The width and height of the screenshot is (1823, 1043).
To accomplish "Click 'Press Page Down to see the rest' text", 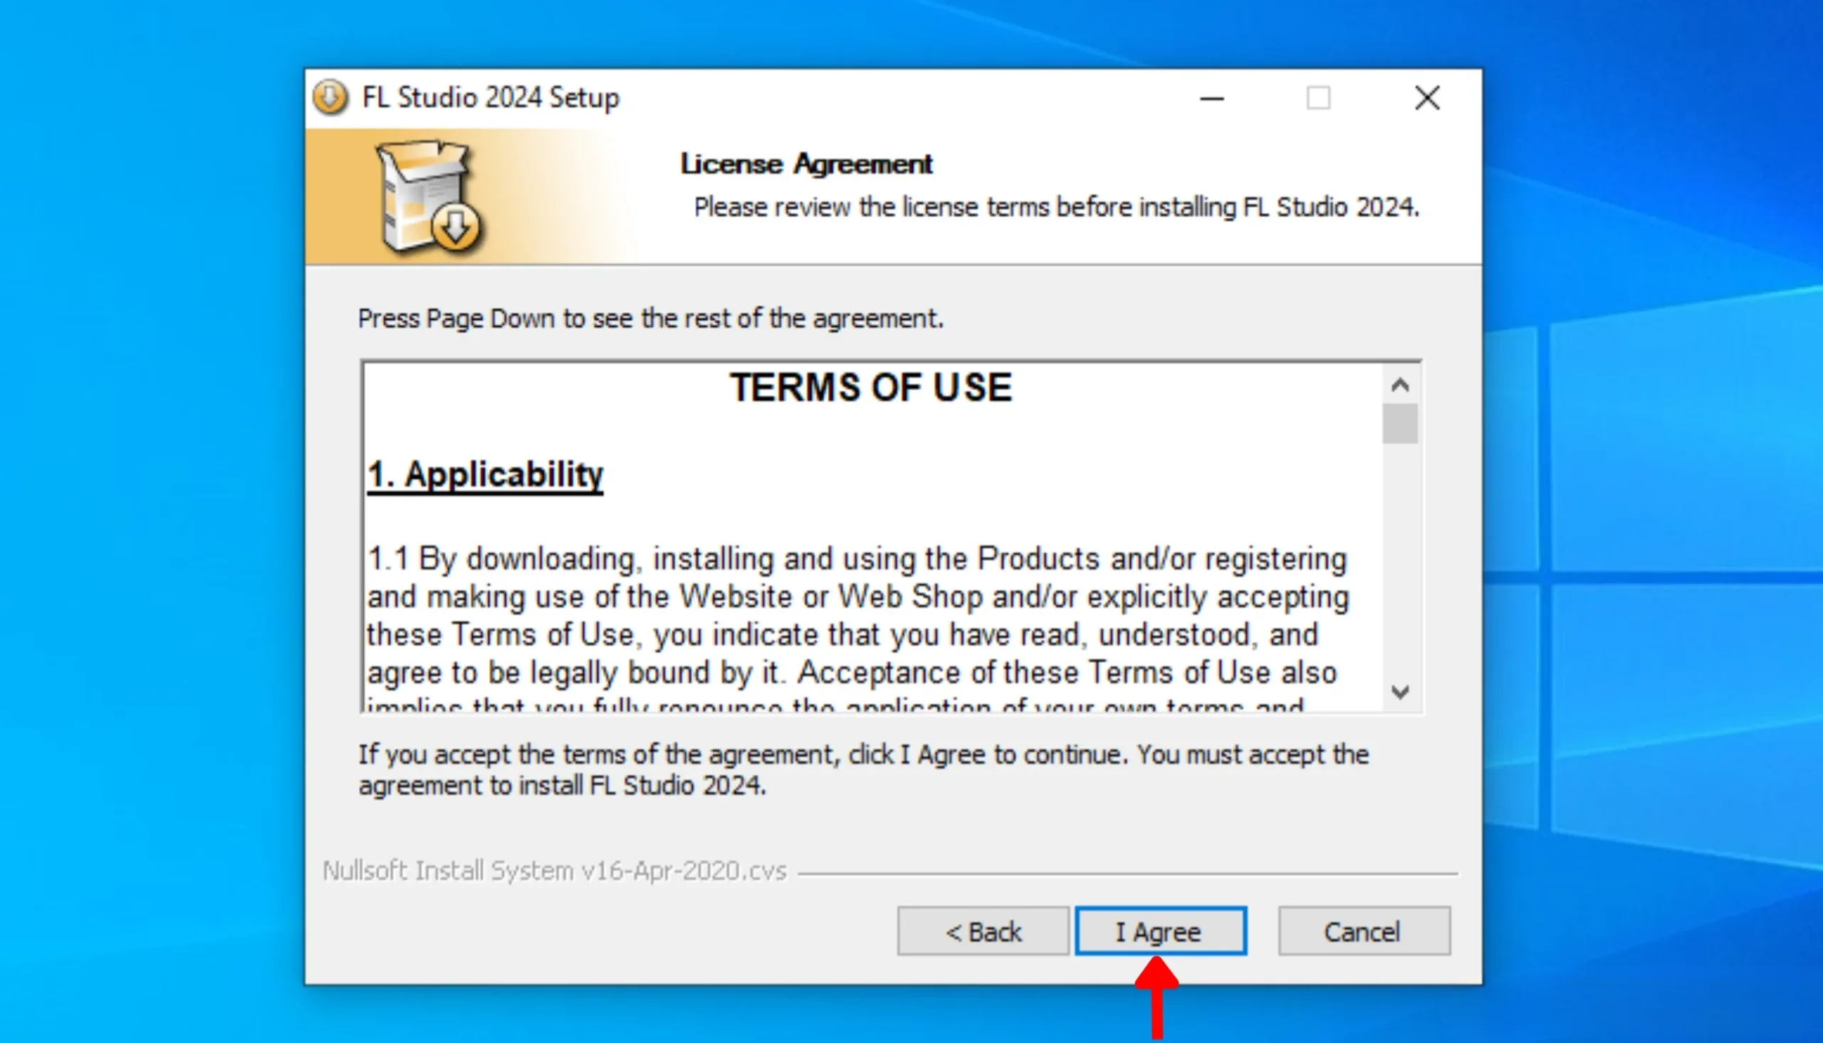I will [x=650, y=319].
